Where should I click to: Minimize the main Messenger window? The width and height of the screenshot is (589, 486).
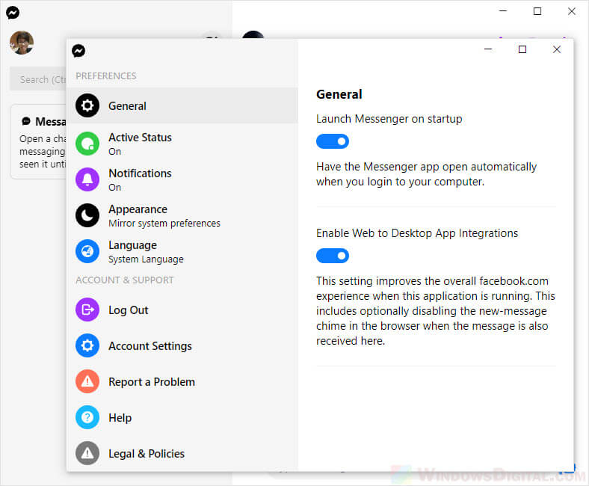tap(503, 11)
